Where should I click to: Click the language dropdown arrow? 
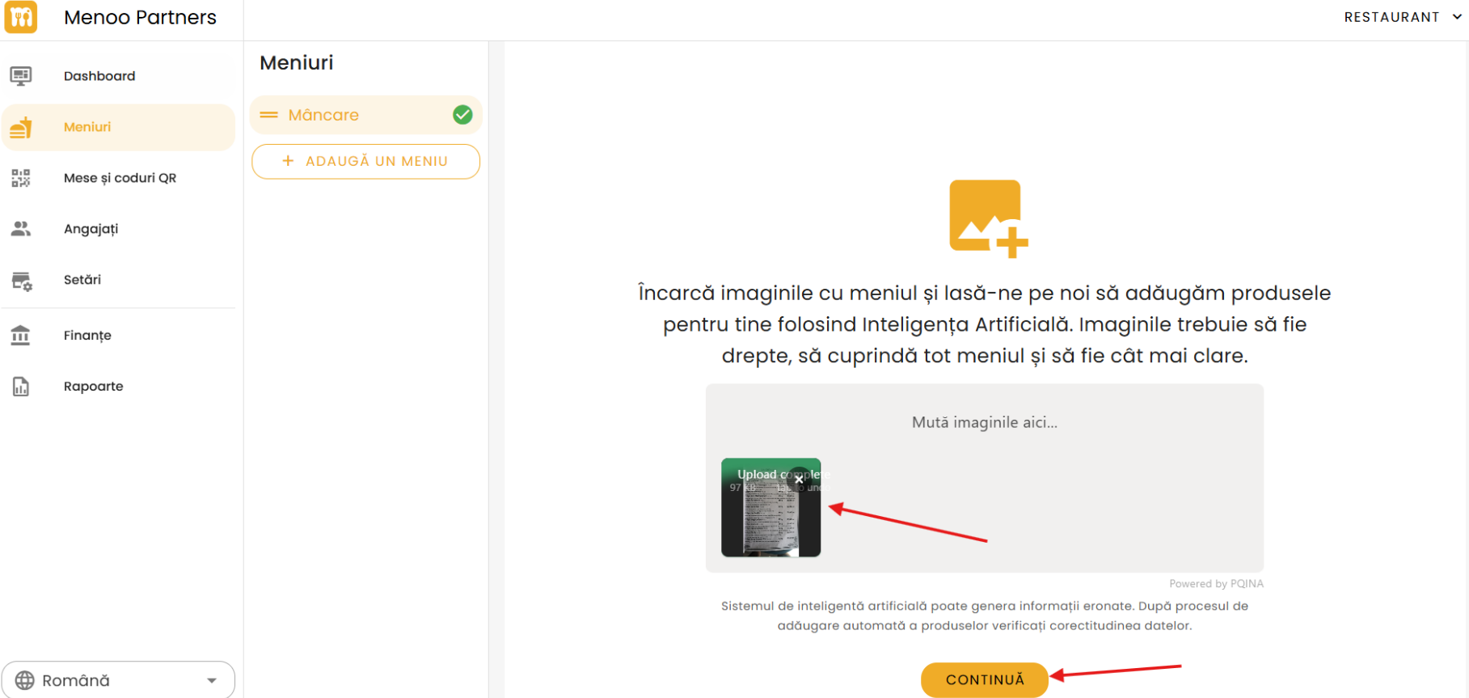point(212,681)
